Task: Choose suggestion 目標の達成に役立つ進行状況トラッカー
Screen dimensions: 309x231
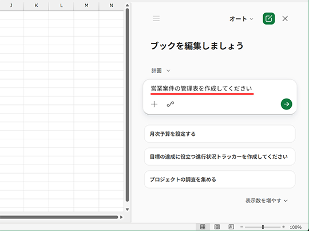Action: pyautogui.click(x=220, y=156)
